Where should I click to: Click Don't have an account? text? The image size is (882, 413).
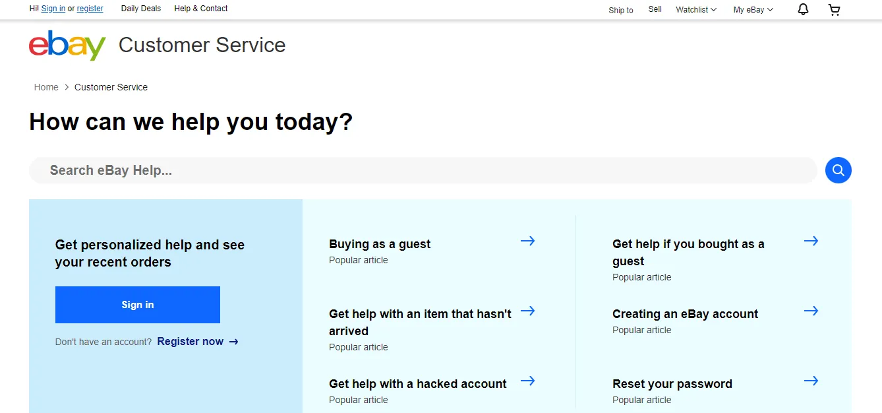(x=103, y=342)
